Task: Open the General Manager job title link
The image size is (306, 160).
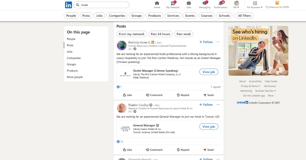Action: click(144, 126)
